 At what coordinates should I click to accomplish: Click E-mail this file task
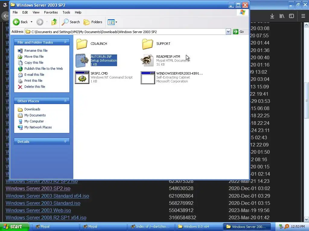tap(34, 75)
